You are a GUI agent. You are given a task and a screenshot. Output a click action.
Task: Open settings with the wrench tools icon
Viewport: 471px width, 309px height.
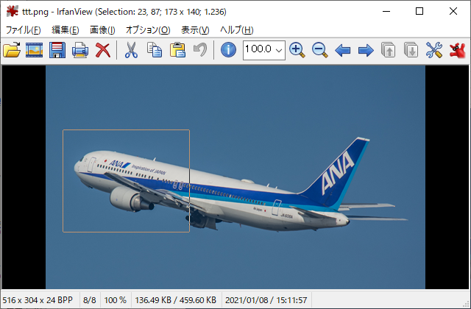(x=434, y=50)
